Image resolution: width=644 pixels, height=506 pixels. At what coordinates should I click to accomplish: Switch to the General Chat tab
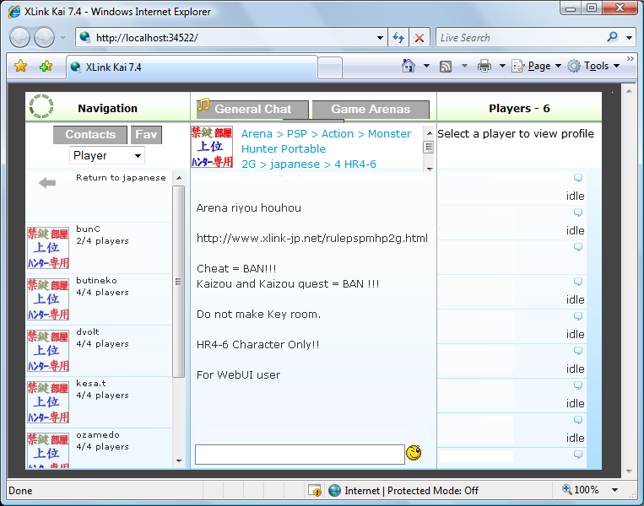[x=253, y=109]
